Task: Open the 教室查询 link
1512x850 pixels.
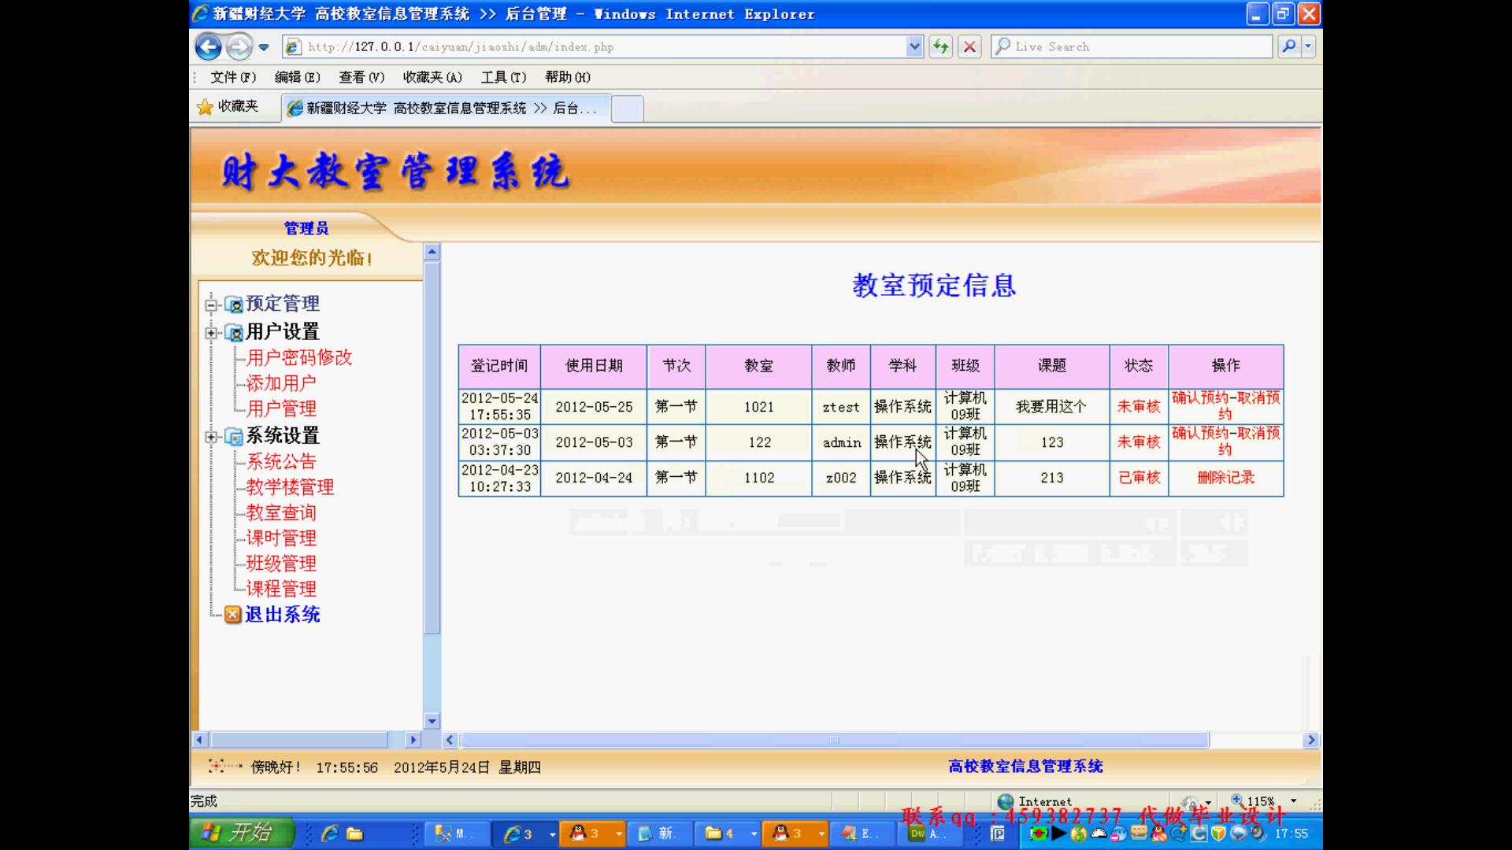Action: coord(281,513)
